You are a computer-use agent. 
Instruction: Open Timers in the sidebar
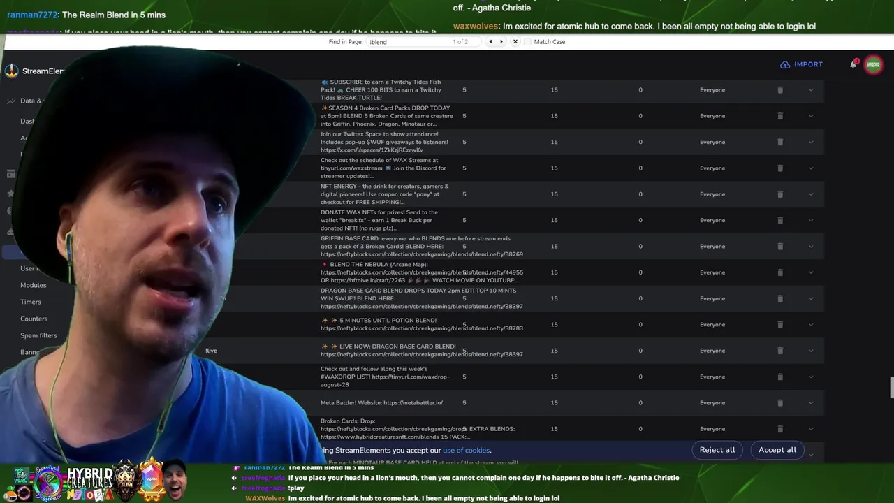tap(31, 302)
